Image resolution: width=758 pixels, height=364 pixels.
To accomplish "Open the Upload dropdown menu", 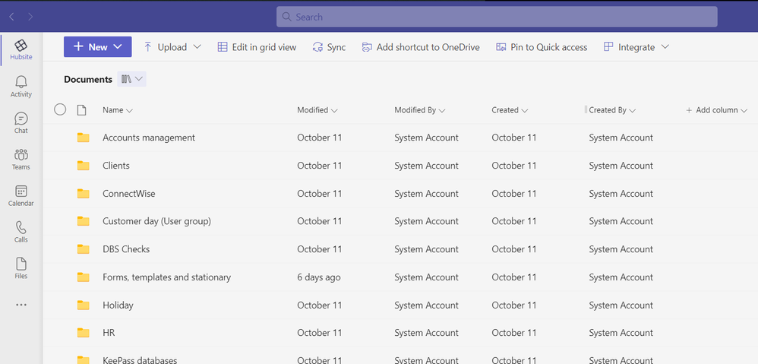I will pos(197,47).
